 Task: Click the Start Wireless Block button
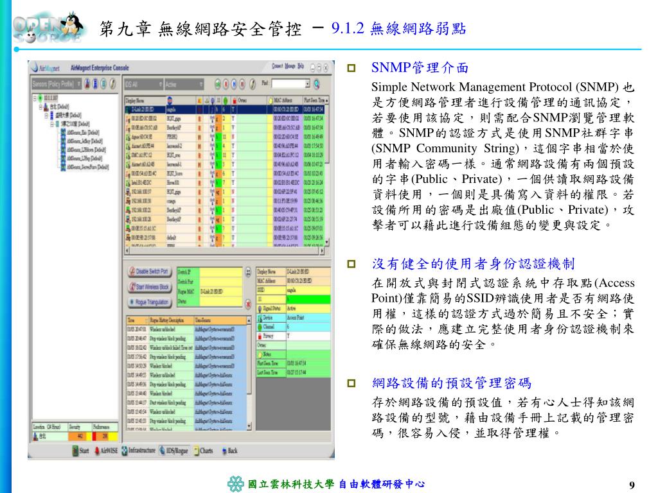[149, 287]
